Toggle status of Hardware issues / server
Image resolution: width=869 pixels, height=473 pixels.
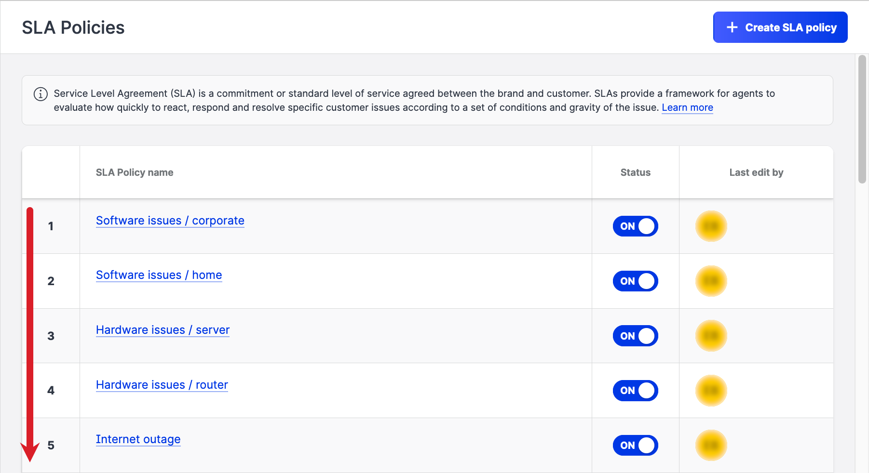click(x=635, y=336)
